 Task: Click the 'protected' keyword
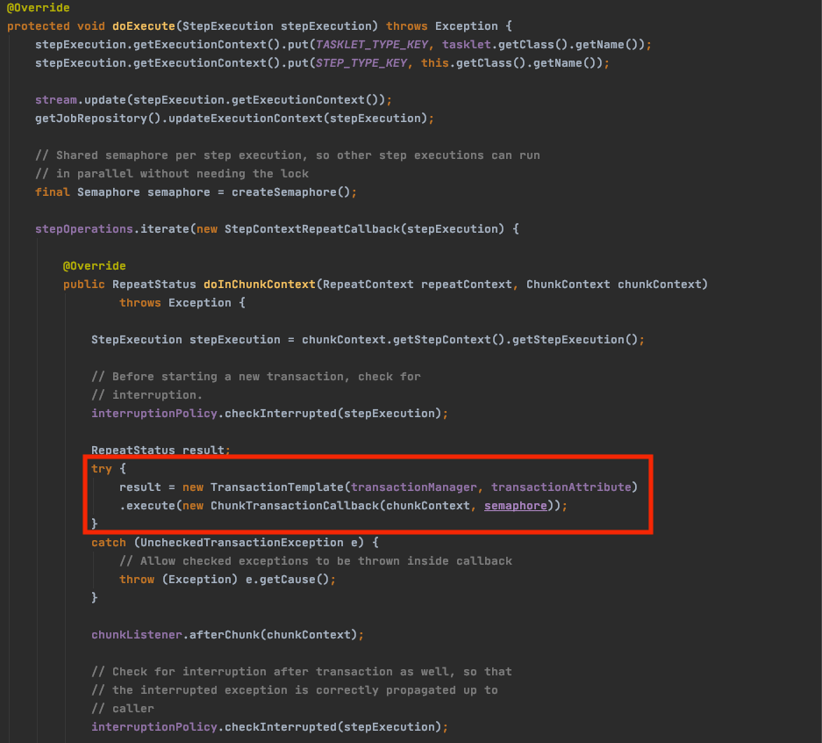pyautogui.click(x=39, y=26)
